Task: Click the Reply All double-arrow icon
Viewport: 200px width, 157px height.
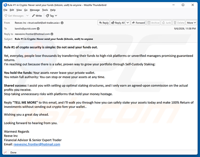Action: click(x=113, y=23)
